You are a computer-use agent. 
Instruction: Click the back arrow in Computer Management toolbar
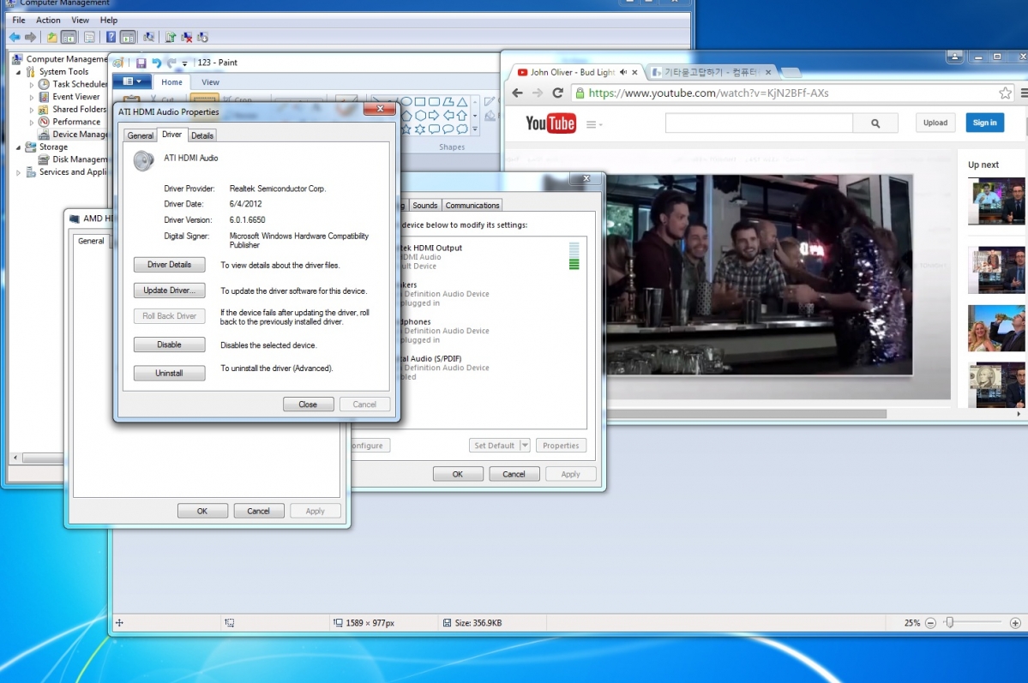coord(15,37)
